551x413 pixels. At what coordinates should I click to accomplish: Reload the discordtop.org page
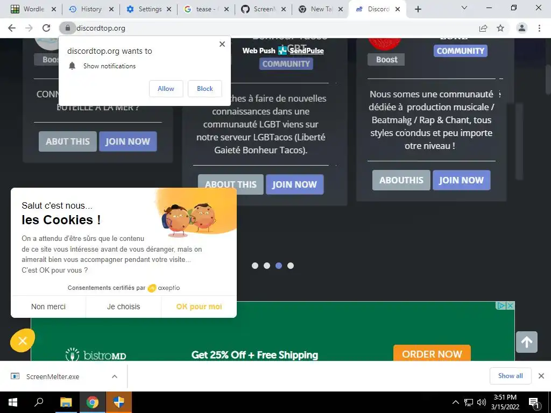click(x=46, y=28)
